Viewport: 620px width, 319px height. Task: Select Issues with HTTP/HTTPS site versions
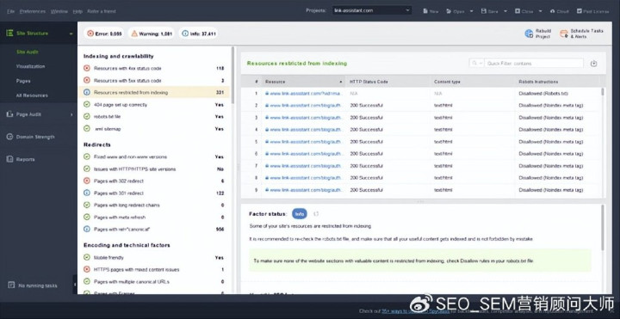click(154, 169)
